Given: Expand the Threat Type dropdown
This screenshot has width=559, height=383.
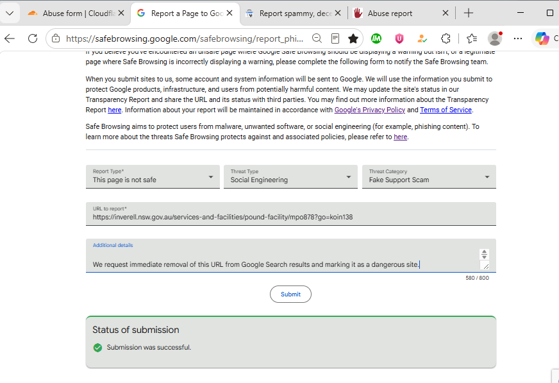Looking at the screenshot, I should pyautogui.click(x=290, y=176).
